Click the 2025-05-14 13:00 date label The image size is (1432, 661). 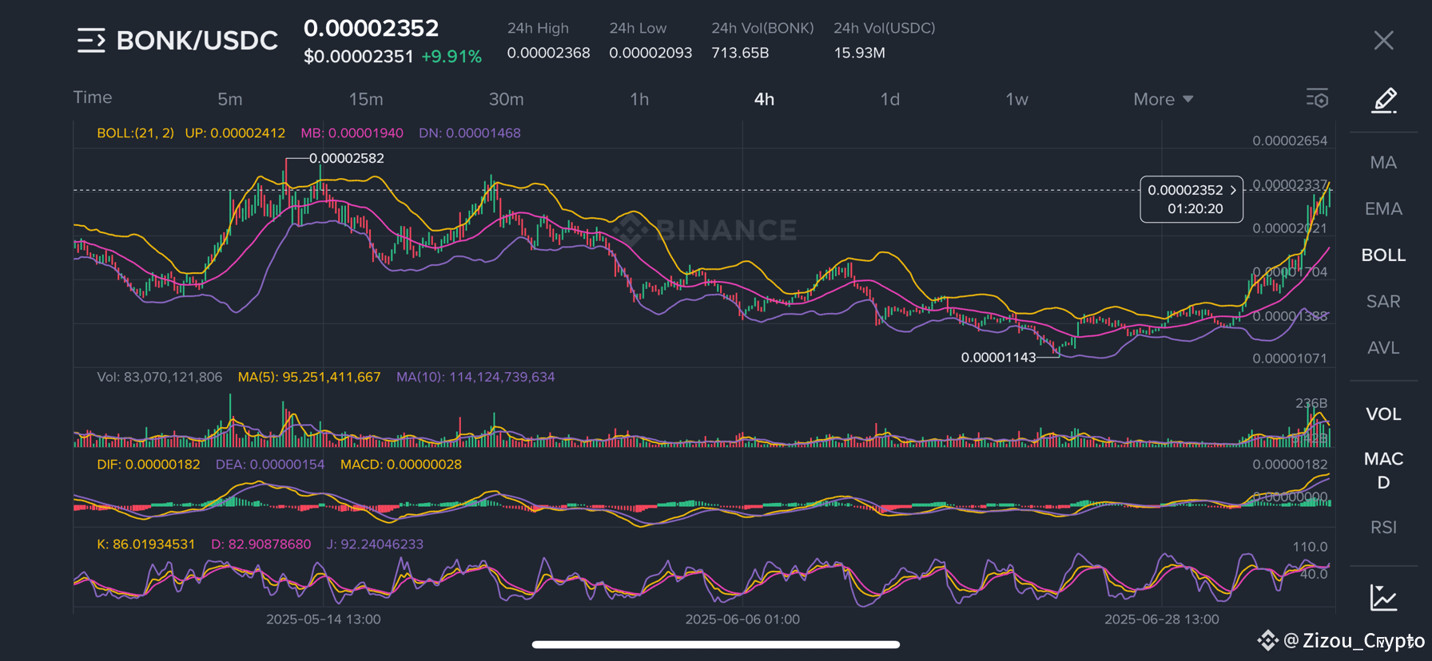(x=324, y=619)
